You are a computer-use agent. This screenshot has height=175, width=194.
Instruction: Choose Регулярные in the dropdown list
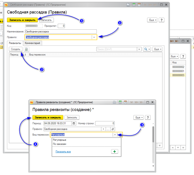click(x=60, y=140)
